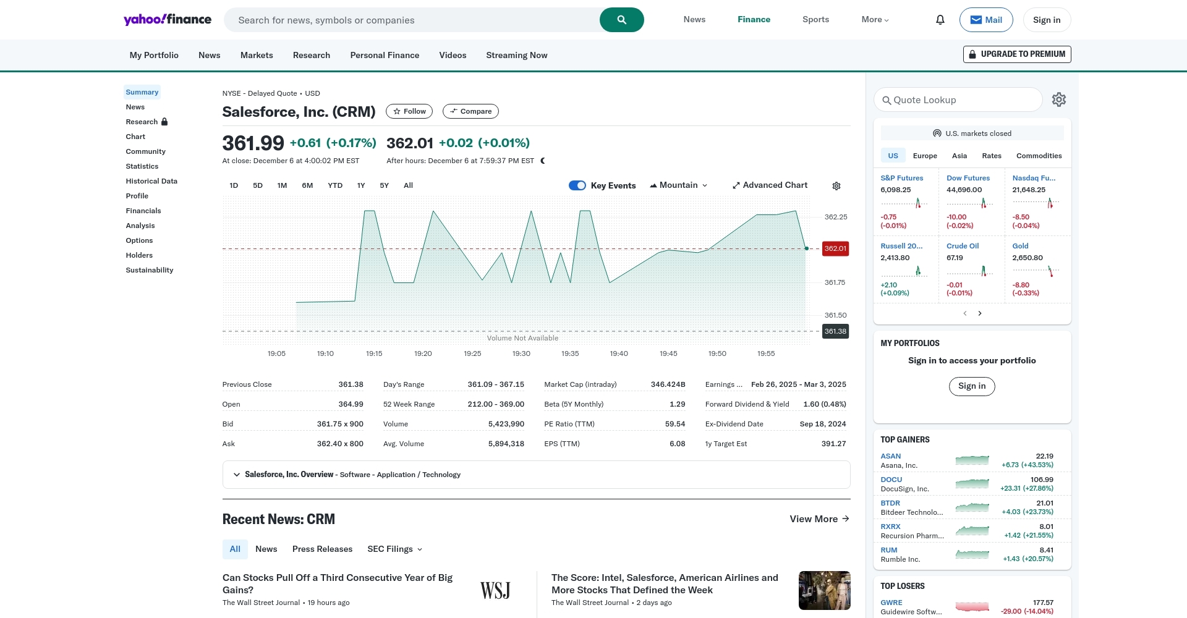
Task: Toggle the Key Events switch
Action: (577, 185)
